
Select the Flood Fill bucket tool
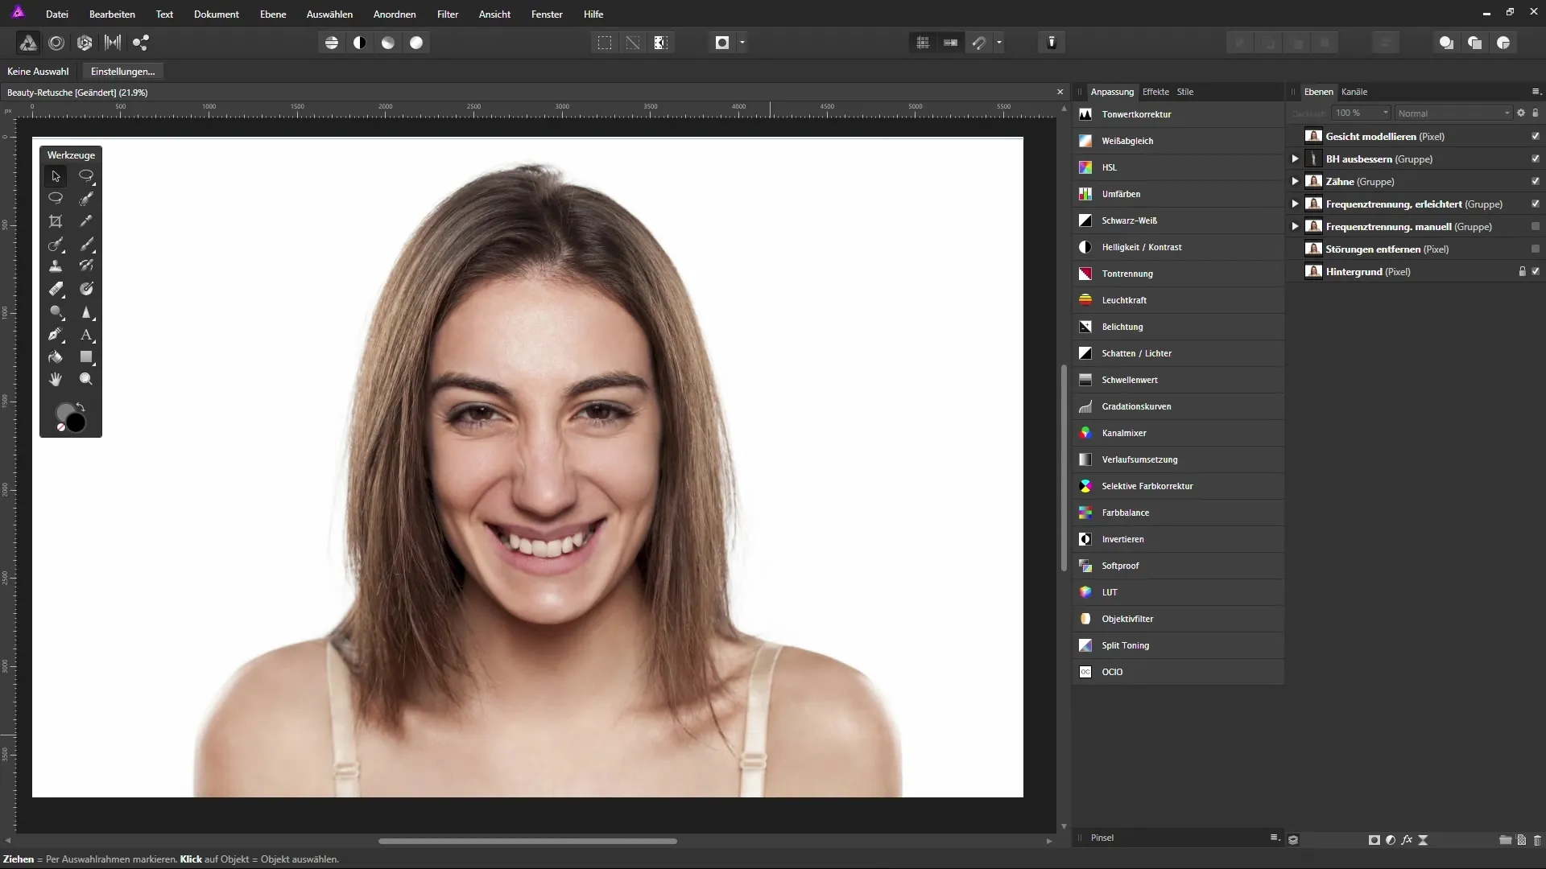(56, 356)
